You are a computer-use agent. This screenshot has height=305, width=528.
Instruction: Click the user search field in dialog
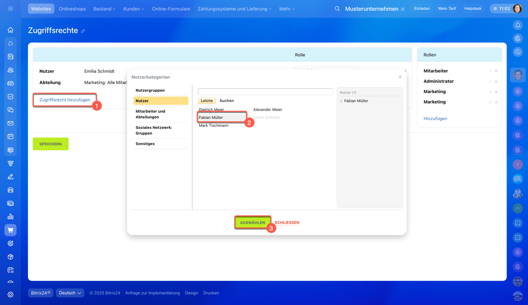click(x=265, y=92)
